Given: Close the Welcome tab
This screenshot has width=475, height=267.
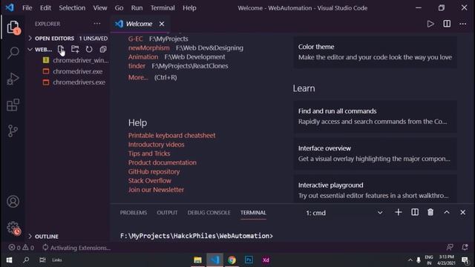Looking at the screenshot, I should click(162, 24).
